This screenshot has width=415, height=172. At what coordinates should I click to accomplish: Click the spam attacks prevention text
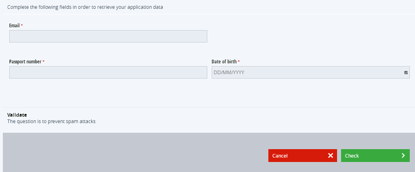(51, 121)
